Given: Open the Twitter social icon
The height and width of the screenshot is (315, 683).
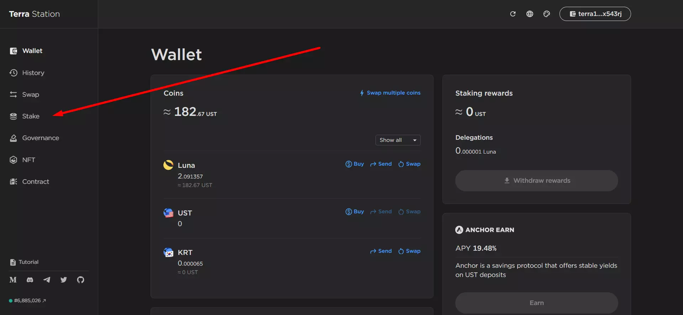Looking at the screenshot, I should coord(64,280).
